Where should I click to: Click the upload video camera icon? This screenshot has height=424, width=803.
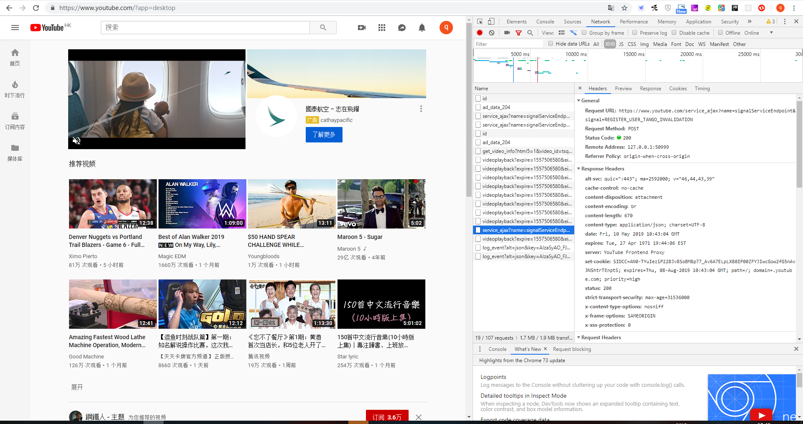point(362,28)
